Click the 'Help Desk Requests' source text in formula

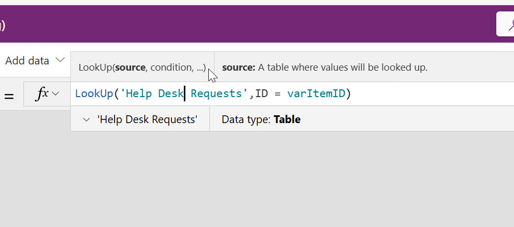tap(184, 94)
